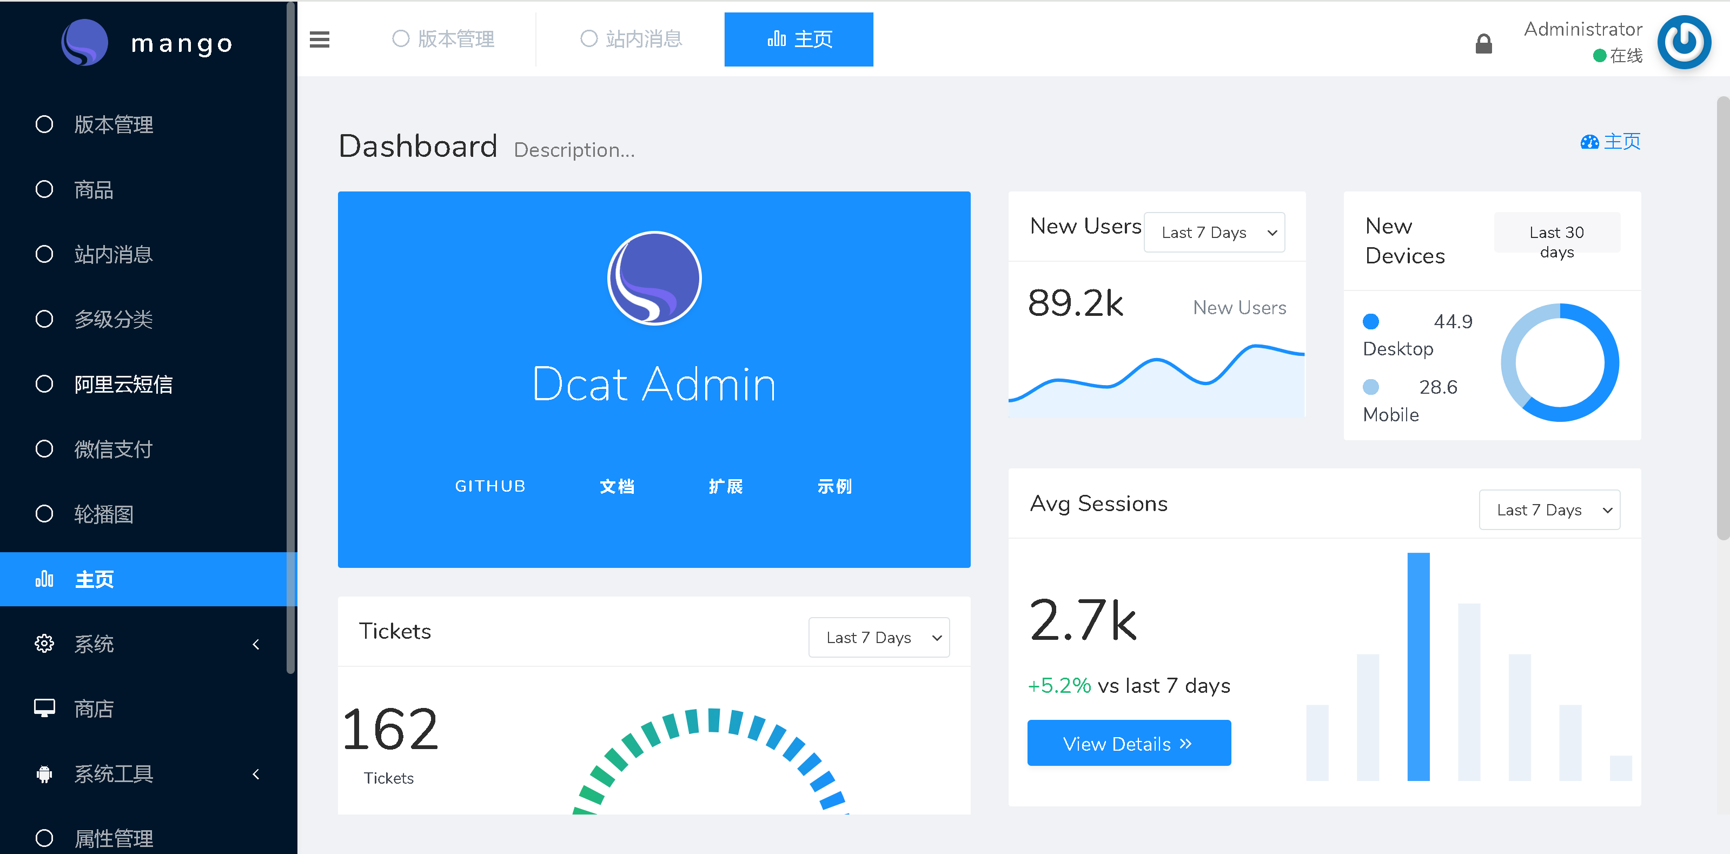1730x854 pixels.
Task: Click the Dcat Admin round logo
Action: tap(654, 278)
